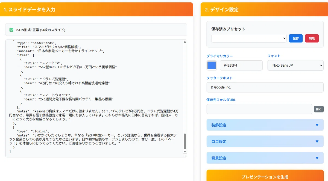Click the blue 保存 preset button
Image resolution: width=328 pixels, height=181 pixels.
point(296,38)
